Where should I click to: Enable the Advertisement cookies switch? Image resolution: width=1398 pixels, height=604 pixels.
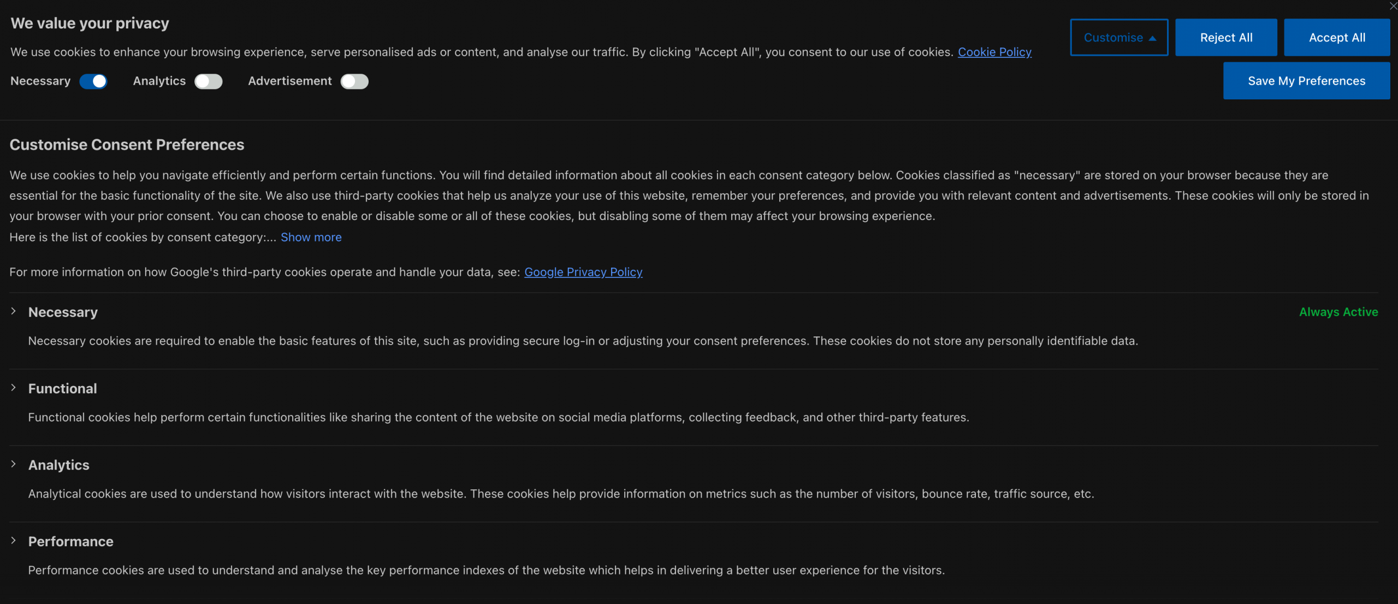354,81
